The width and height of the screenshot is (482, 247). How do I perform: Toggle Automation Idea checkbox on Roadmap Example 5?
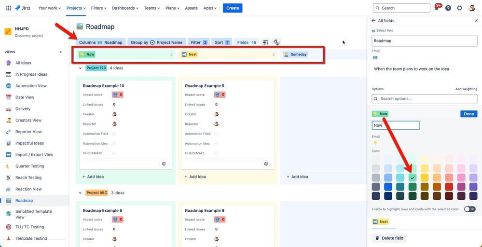pos(216,143)
